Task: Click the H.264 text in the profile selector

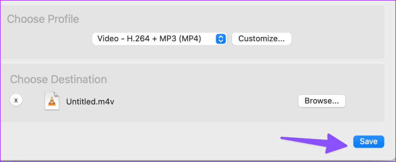Action: [x=138, y=39]
